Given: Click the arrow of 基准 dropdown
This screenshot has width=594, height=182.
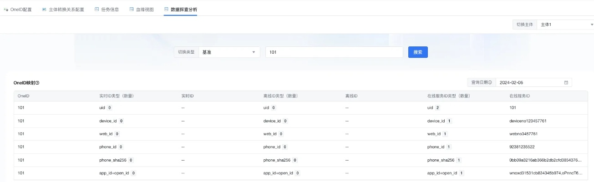Looking at the screenshot, I should coord(254,52).
